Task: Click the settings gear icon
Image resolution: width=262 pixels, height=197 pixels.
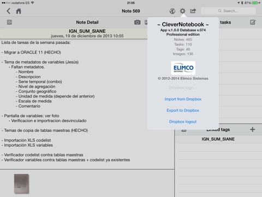Action: (x=182, y=11)
